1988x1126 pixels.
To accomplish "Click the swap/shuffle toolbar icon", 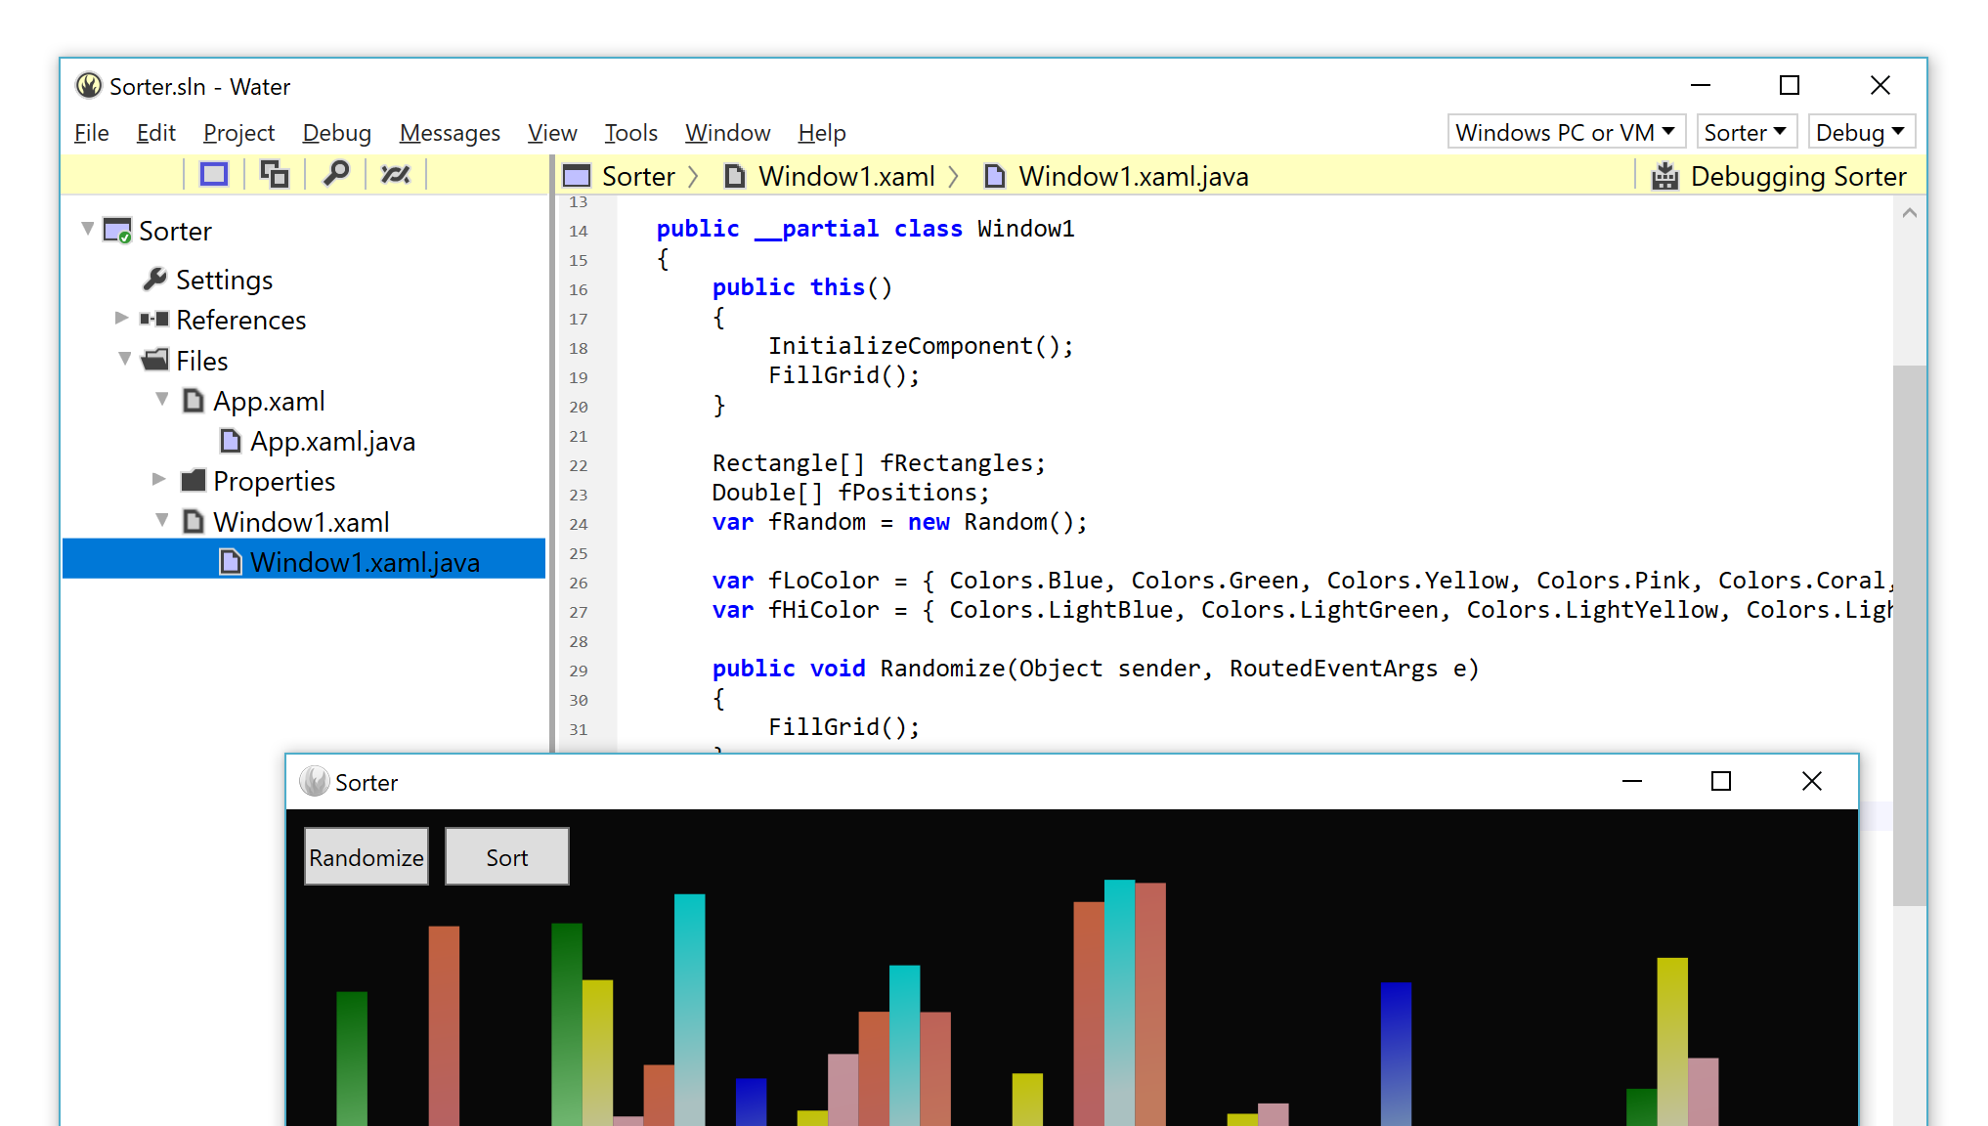I will click(x=396, y=173).
